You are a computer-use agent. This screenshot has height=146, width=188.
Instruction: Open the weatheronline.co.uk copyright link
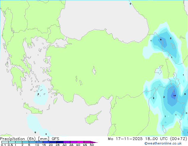click(x=163, y=143)
